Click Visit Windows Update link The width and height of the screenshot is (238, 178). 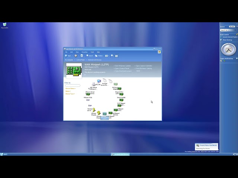pos(123,66)
